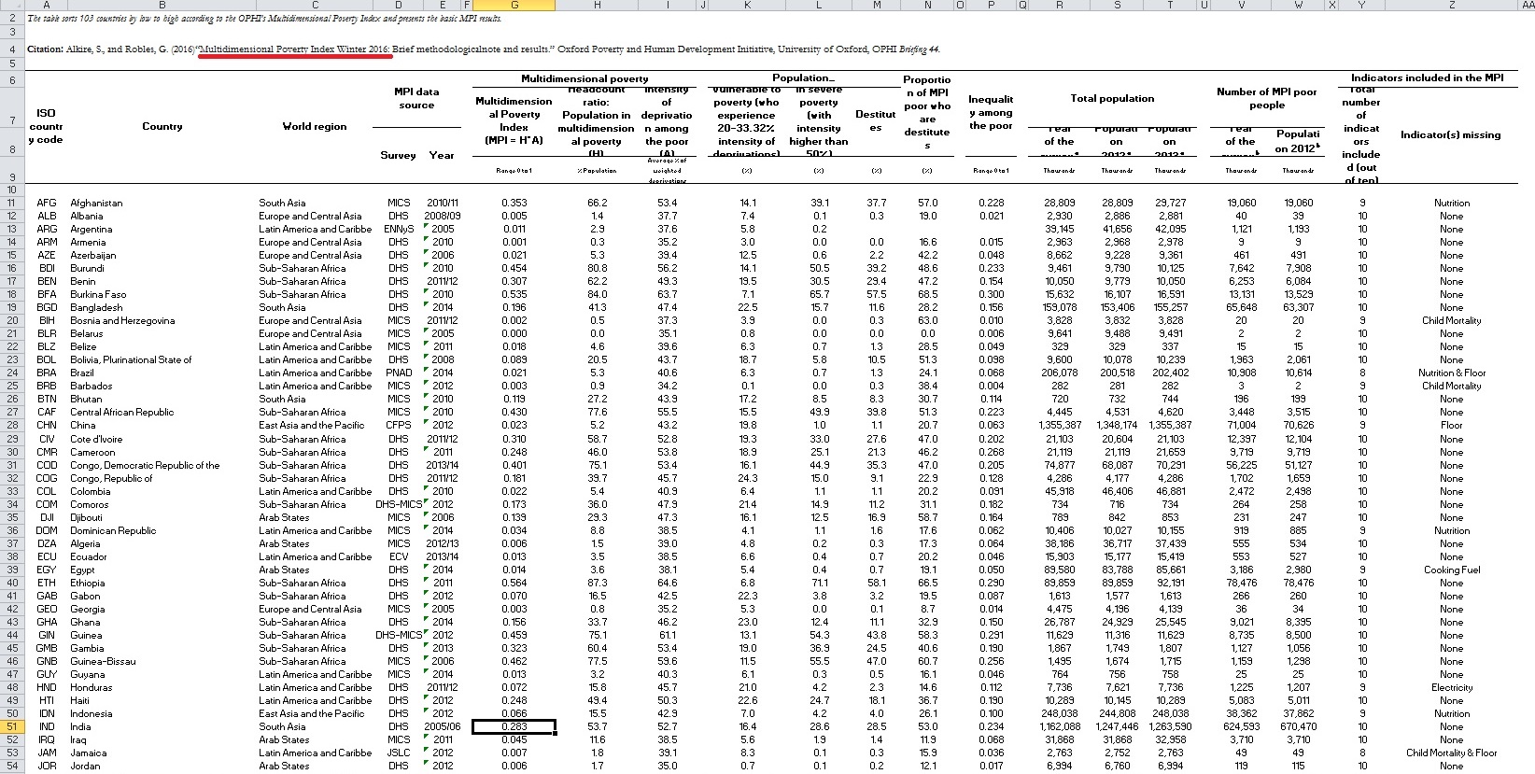Image resolution: width=1535 pixels, height=774 pixels.
Task: Click the 'IND' ISO code cell
Action: [x=47, y=726]
